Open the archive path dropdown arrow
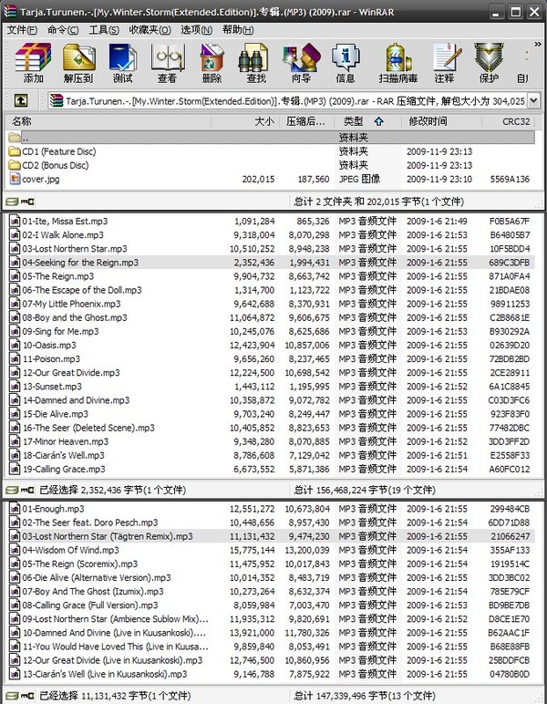The height and width of the screenshot is (704, 547). (533, 100)
